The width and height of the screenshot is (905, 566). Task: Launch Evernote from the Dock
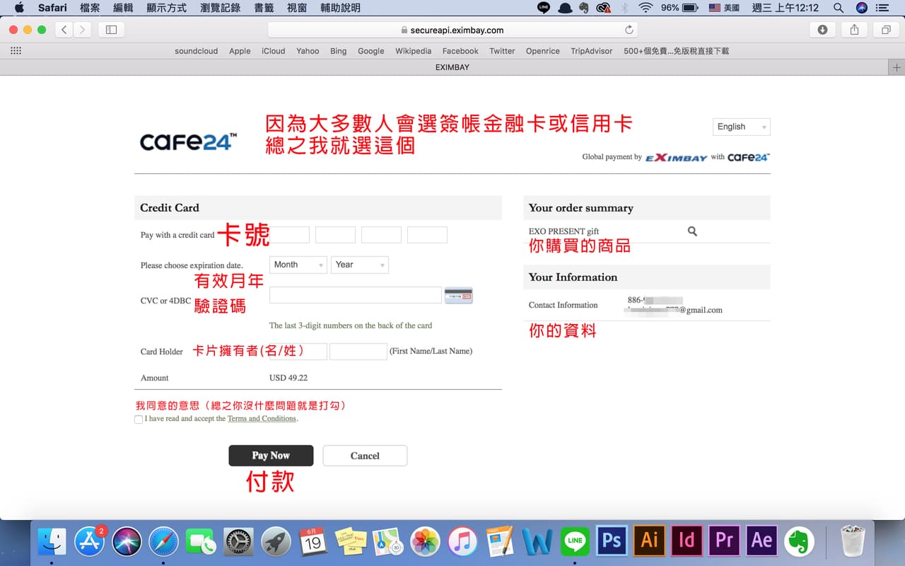[800, 542]
